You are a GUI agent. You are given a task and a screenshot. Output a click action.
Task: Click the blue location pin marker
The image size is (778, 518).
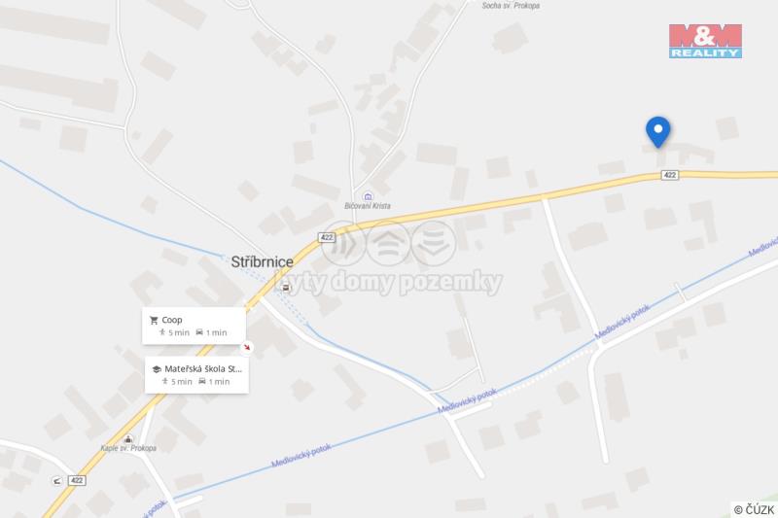658,132
